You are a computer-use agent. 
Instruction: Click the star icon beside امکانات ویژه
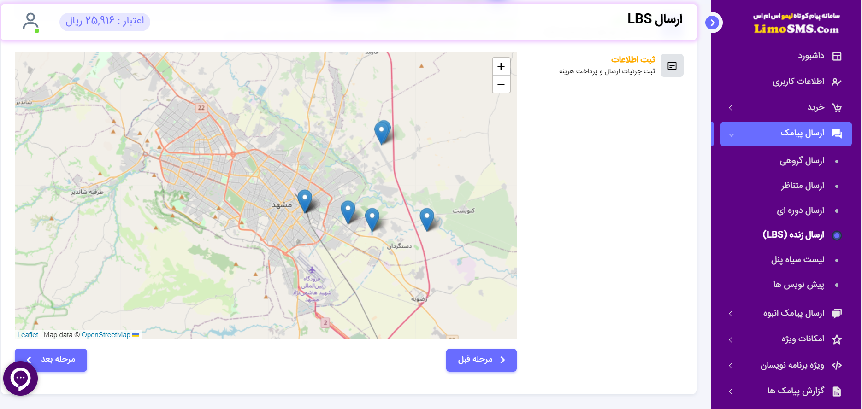pos(837,339)
